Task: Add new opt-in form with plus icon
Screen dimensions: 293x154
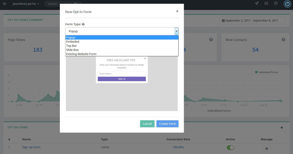Action: [282, 128]
